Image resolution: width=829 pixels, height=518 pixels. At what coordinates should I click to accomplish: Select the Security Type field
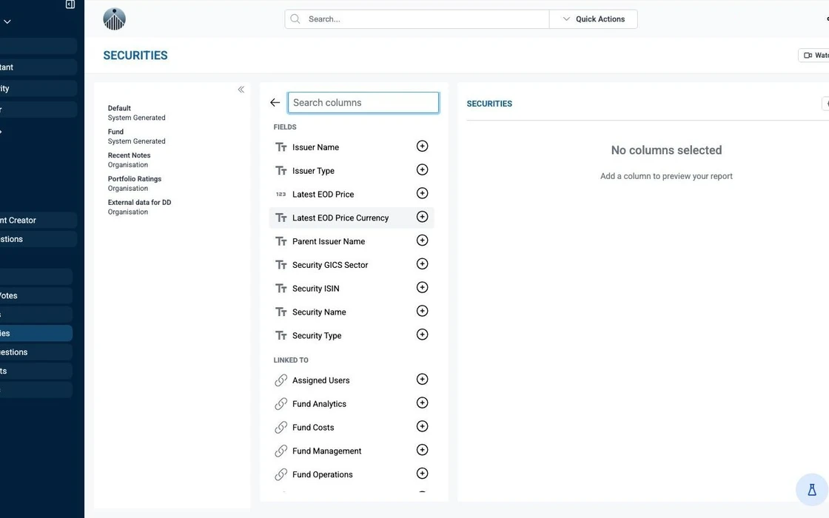pos(352,335)
